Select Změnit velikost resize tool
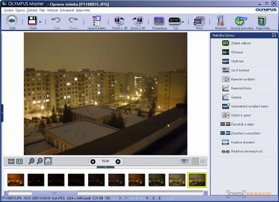This screenshot has height=202, width=279. [244, 43]
